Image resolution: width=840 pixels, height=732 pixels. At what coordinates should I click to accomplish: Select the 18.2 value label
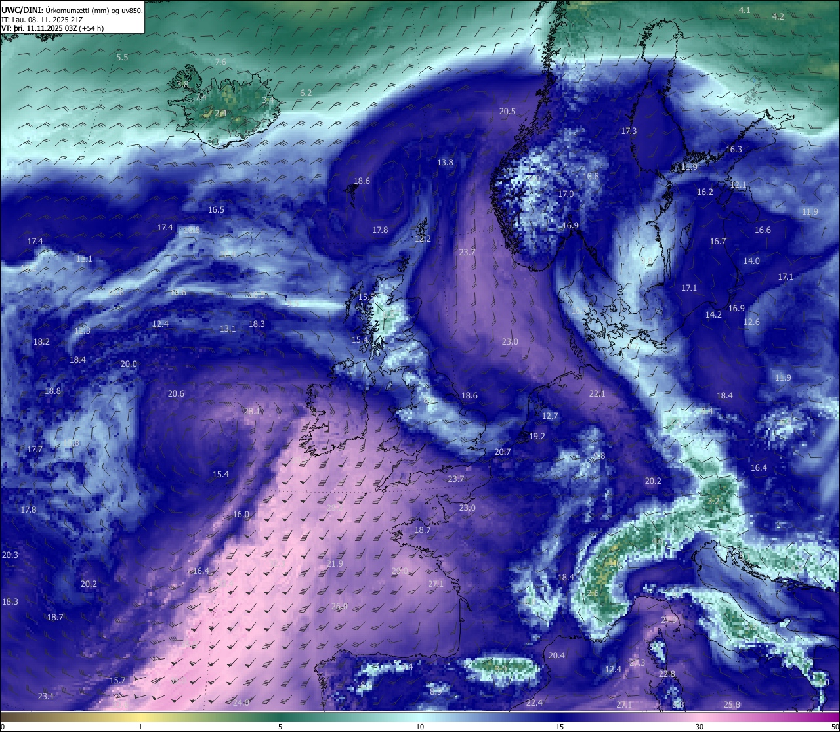pos(41,341)
